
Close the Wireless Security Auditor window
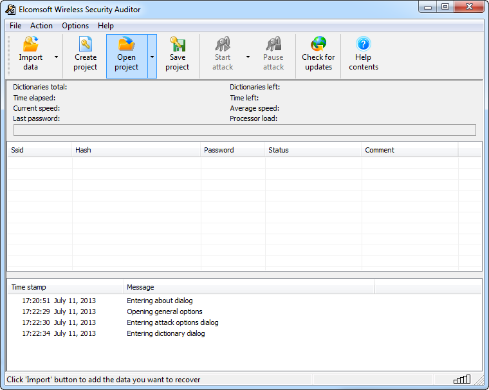(469, 7)
